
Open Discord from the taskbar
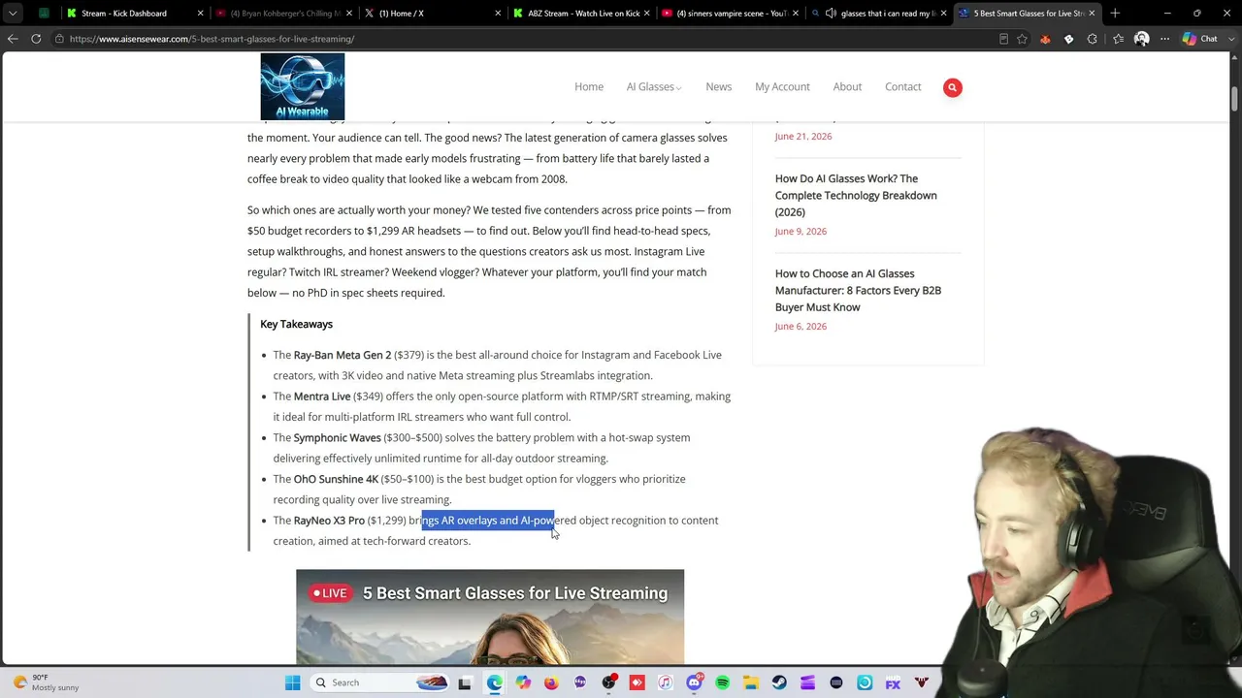694,682
